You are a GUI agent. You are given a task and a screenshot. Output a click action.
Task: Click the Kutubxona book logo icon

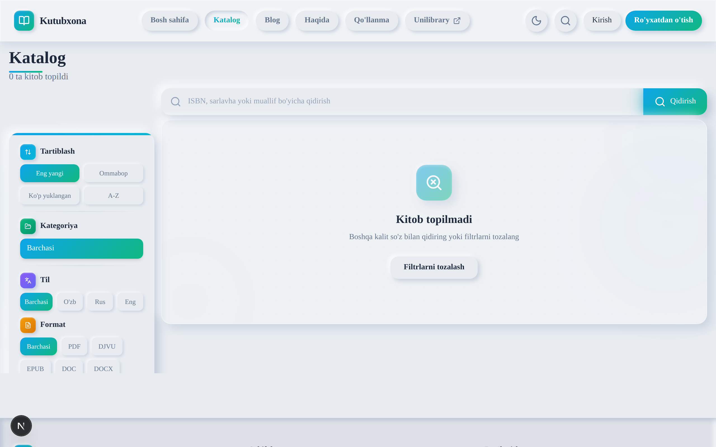(24, 20)
